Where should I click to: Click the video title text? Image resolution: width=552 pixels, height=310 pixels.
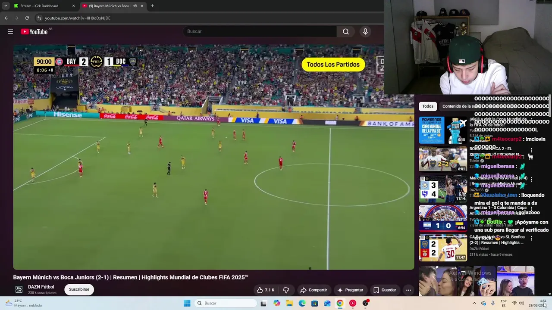point(131,277)
